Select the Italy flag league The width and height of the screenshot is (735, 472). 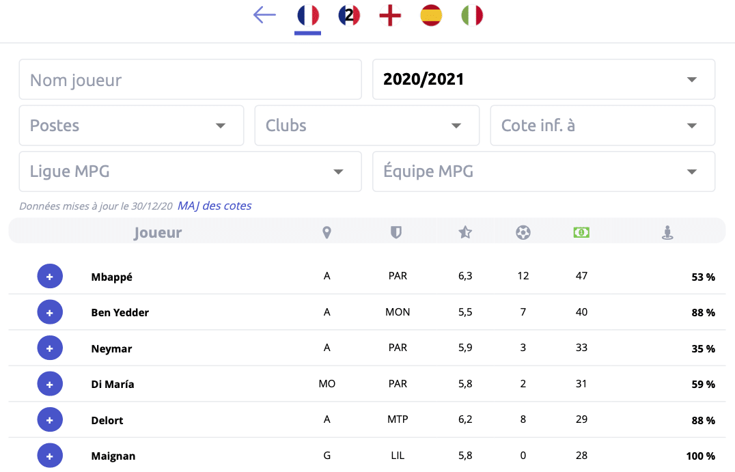472,15
